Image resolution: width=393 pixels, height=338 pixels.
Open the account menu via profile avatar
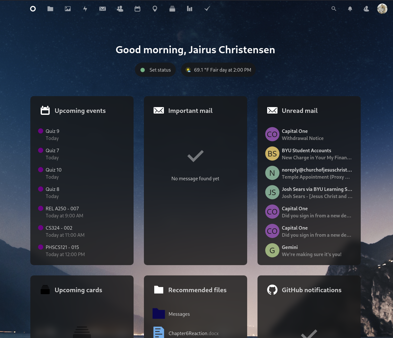382,9
